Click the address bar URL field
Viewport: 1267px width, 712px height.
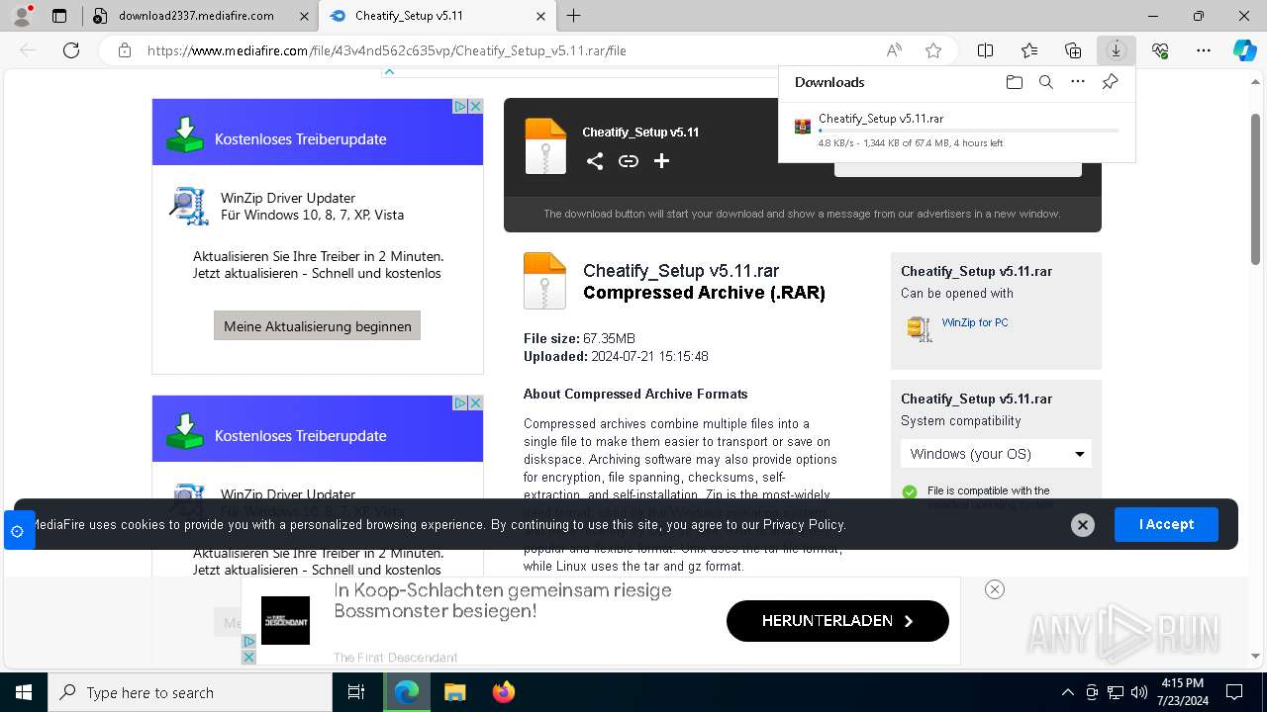click(x=495, y=50)
